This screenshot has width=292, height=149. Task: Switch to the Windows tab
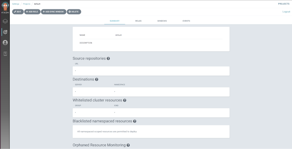point(162,21)
